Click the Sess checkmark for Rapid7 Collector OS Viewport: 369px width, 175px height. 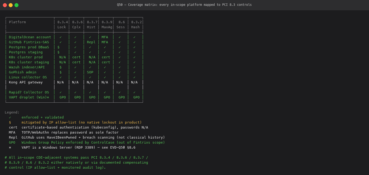120,92
